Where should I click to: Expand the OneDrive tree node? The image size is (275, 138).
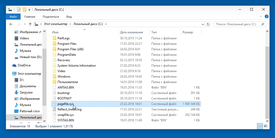click(10, 65)
